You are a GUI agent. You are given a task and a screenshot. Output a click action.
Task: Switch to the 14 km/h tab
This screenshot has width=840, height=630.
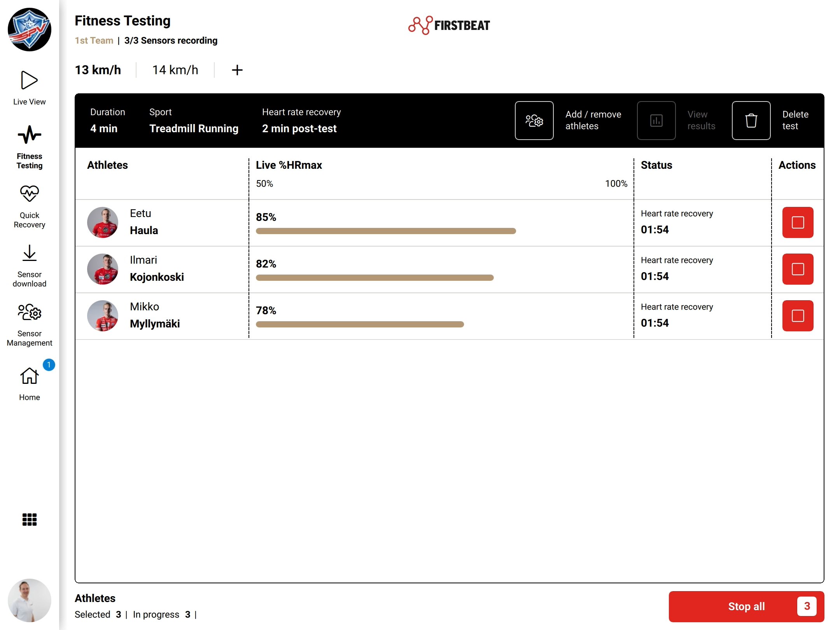tap(175, 70)
